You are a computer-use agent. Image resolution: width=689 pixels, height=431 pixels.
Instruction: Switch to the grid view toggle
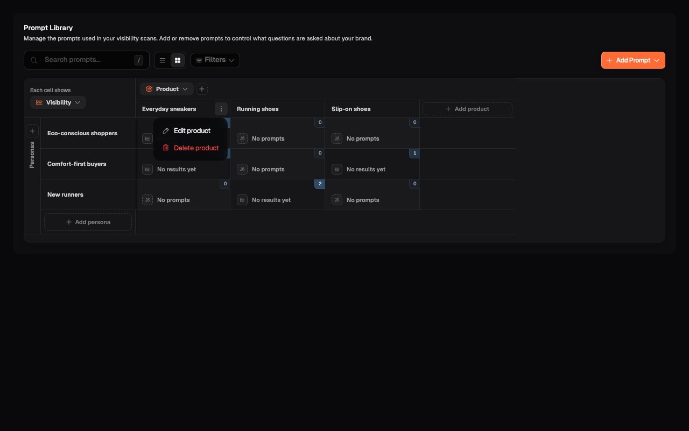(178, 60)
